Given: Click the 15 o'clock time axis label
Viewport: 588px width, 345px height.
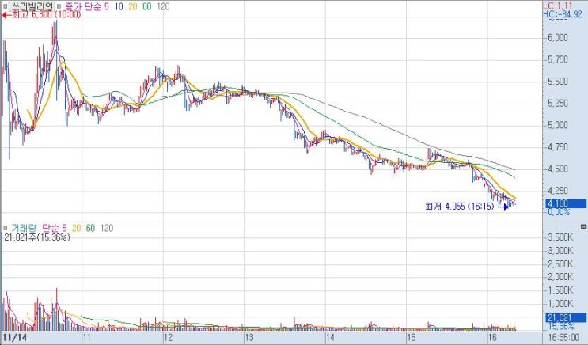Looking at the screenshot, I should (x=412, y=338).
